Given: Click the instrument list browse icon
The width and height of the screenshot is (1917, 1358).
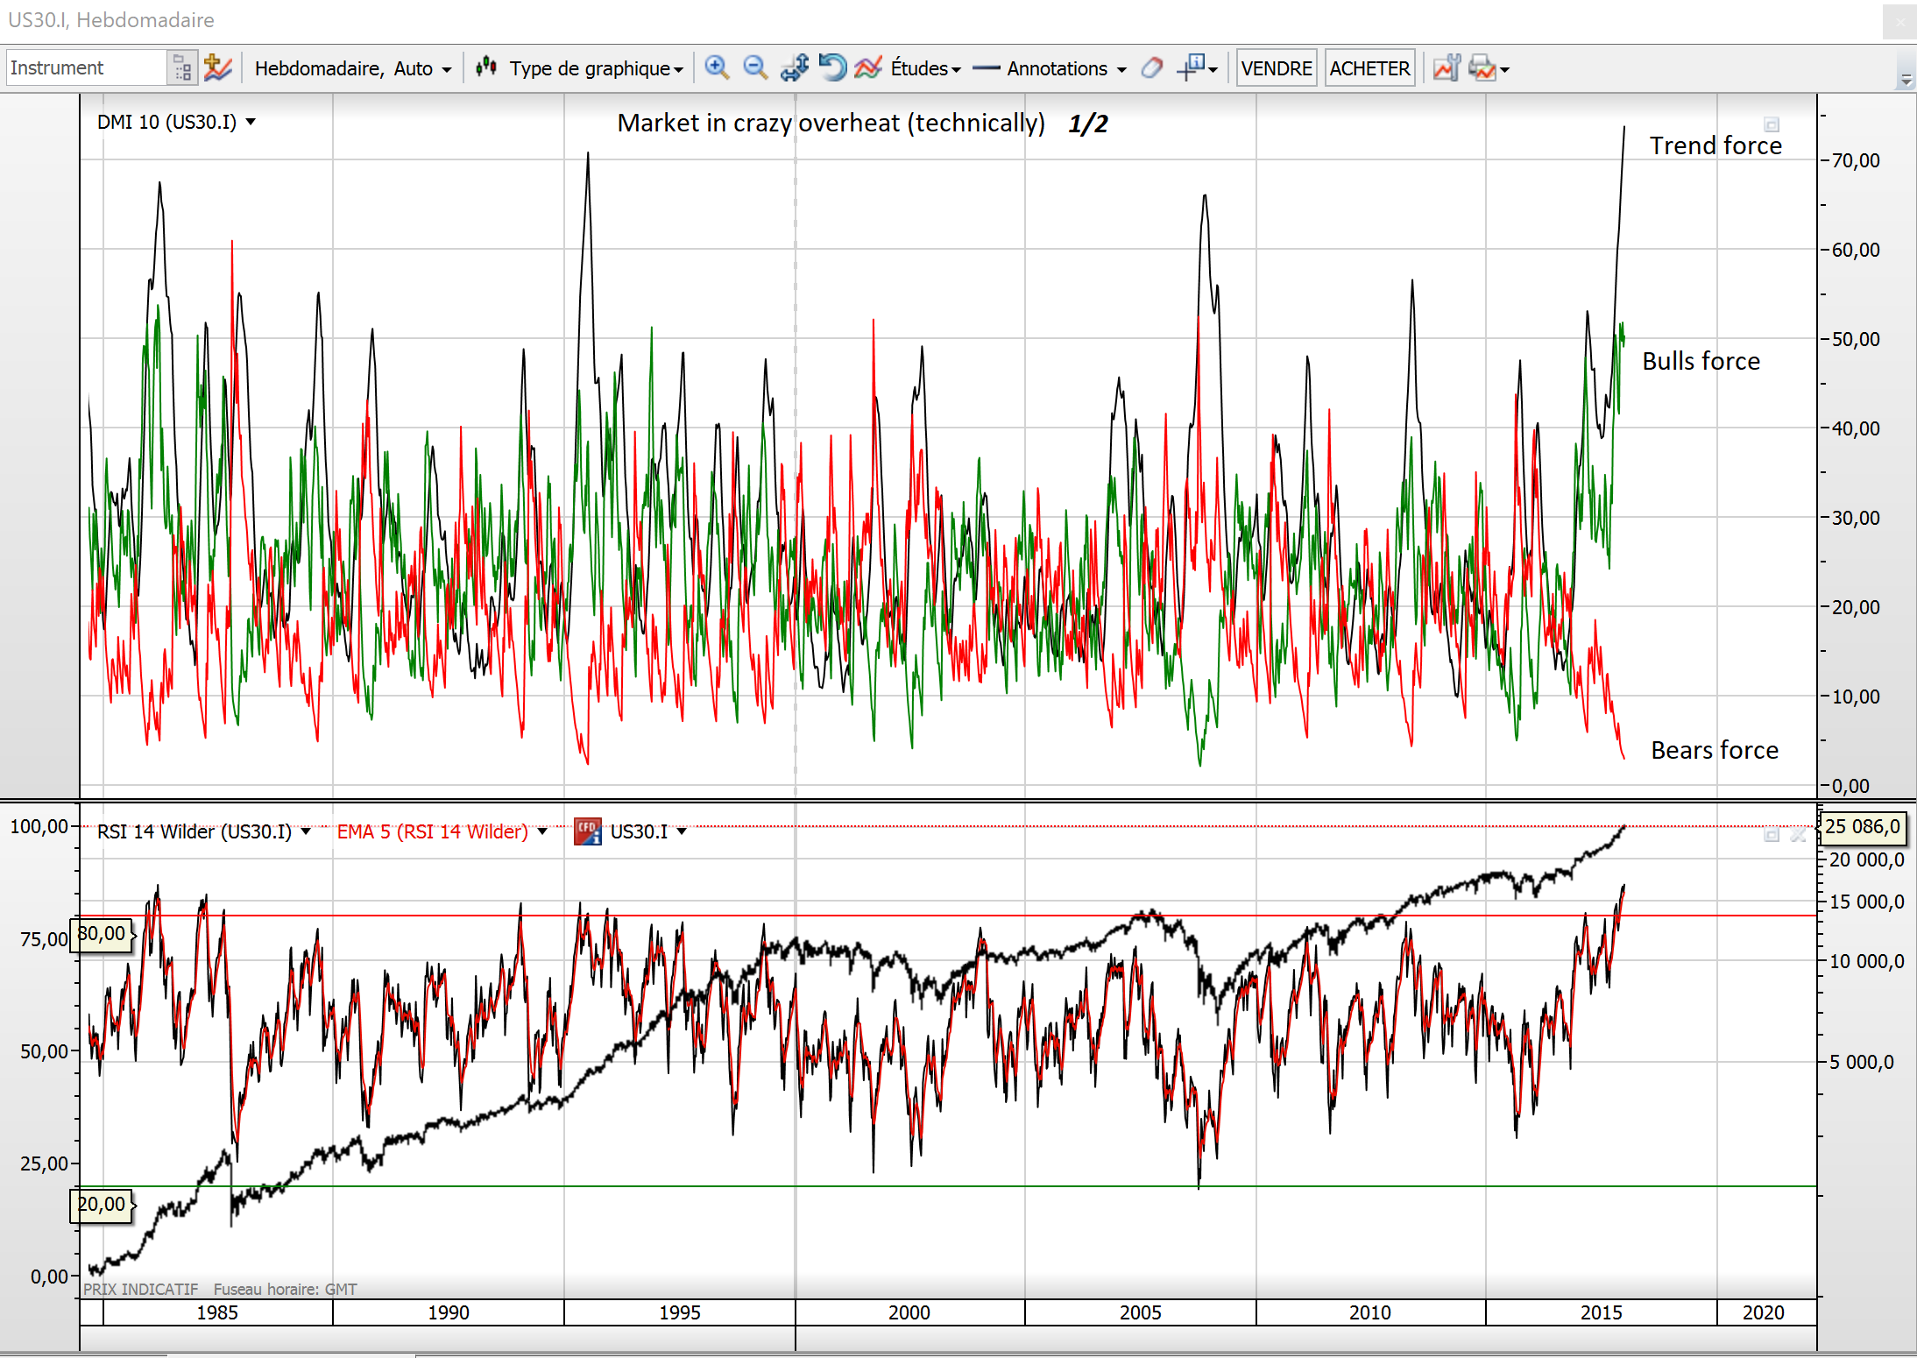Looking at the screenshot, I should [x=181, y=67].
